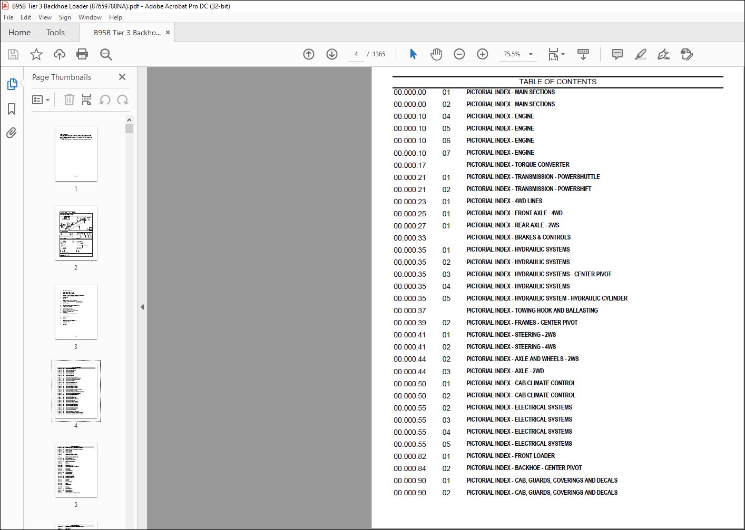Open the View menu

[x=45, y=17]
